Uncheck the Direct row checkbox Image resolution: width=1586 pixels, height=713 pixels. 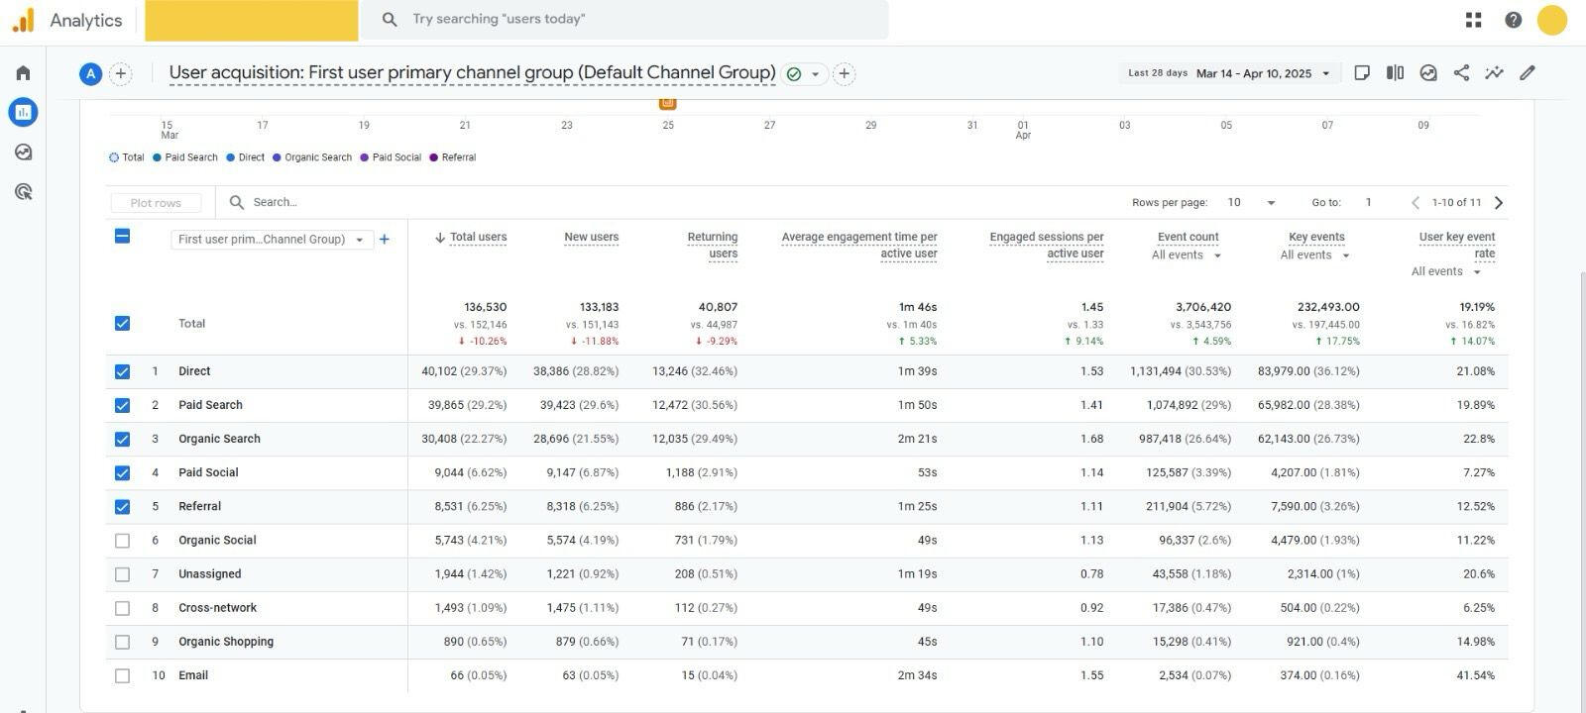[x=122, y=372]
